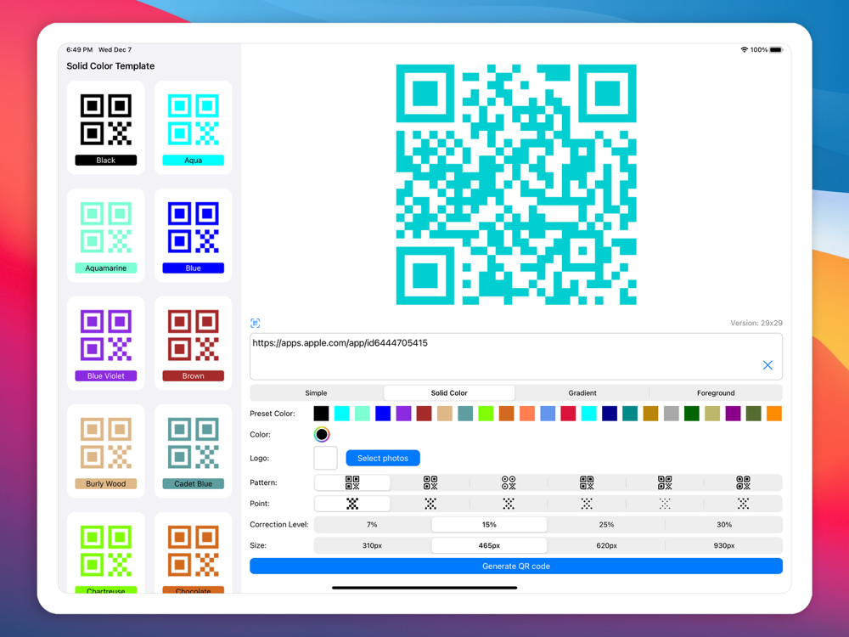
Task: Choose the Chartreuse template
Action: 105,554
